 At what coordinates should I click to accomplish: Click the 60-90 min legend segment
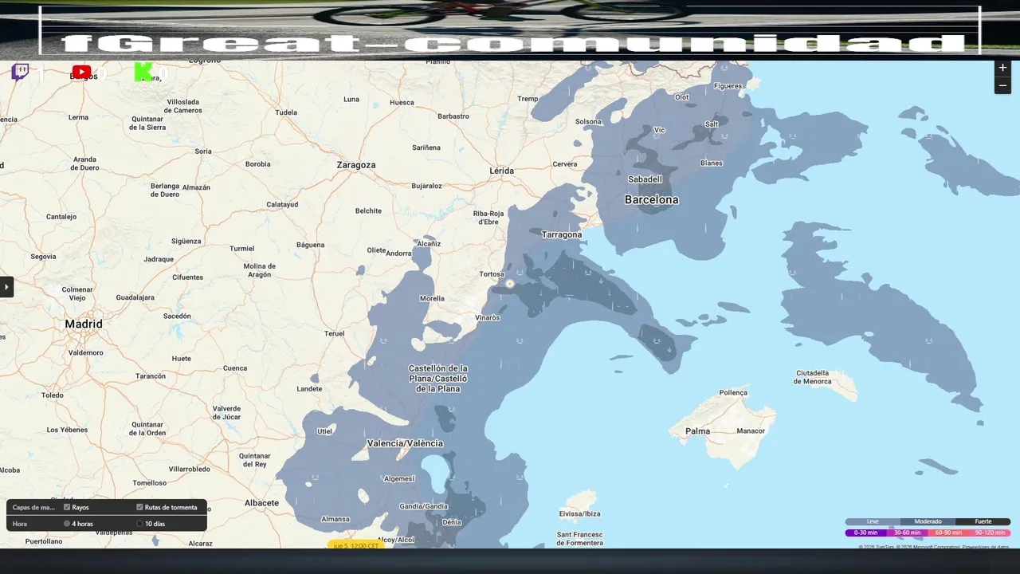click(948, 533)
